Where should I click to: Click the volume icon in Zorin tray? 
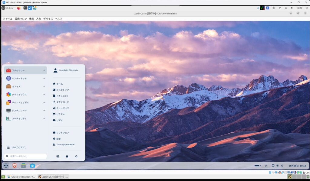pyautogui.click(x=277, y=166)
